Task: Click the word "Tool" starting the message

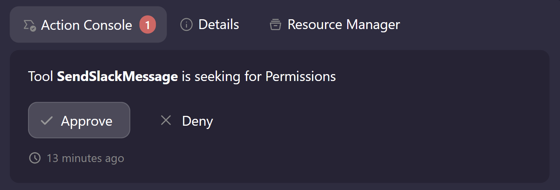Action: tap(41, 77)
